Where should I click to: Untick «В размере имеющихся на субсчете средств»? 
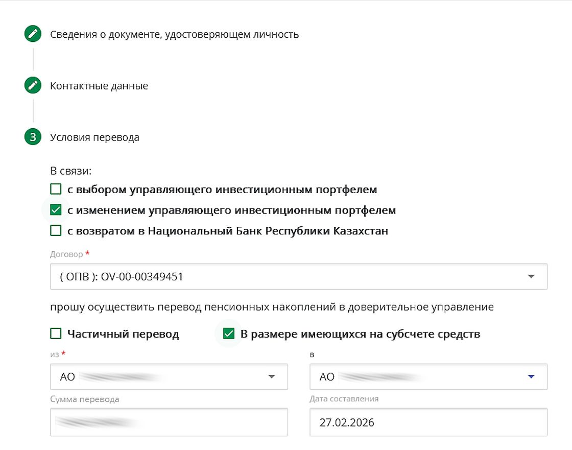point(229,334)
